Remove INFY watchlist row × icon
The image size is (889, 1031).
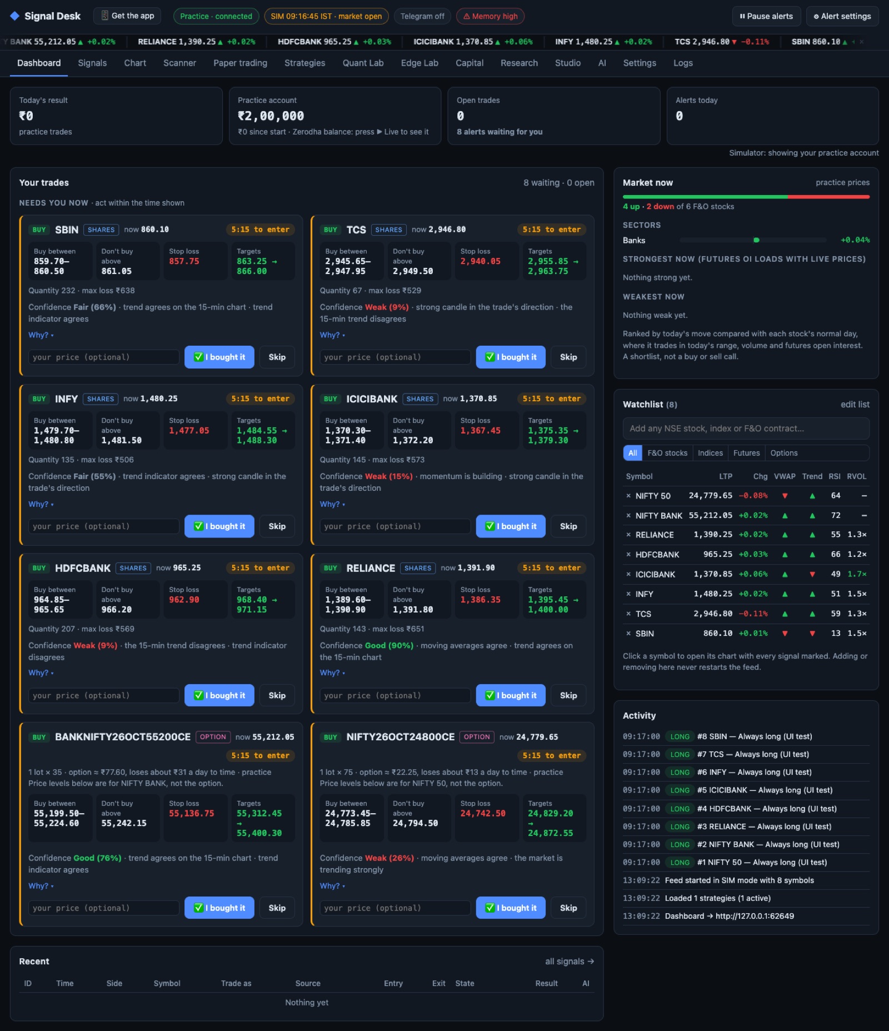click(x=628, y=594)
